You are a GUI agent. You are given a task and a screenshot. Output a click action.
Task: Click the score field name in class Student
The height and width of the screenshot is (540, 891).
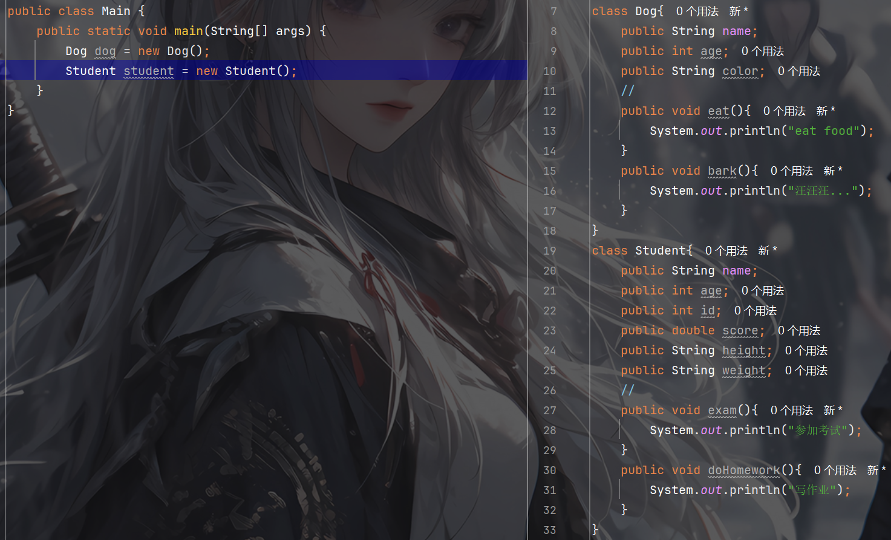740,330
